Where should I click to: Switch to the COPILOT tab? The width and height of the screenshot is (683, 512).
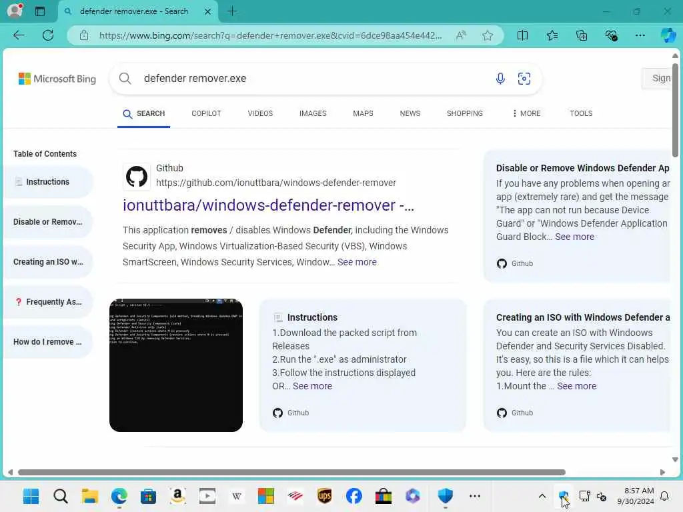pos(206,113)
